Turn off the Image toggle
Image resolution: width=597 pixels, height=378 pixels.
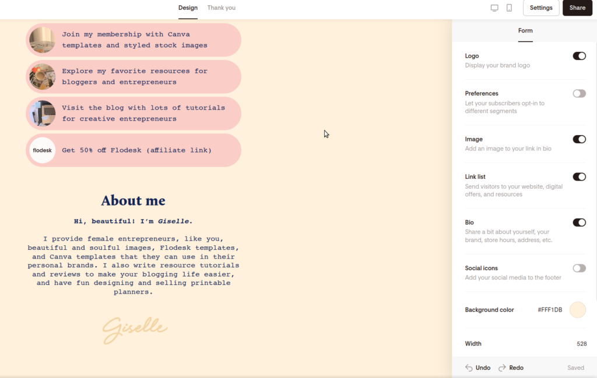tap(579, 139)
